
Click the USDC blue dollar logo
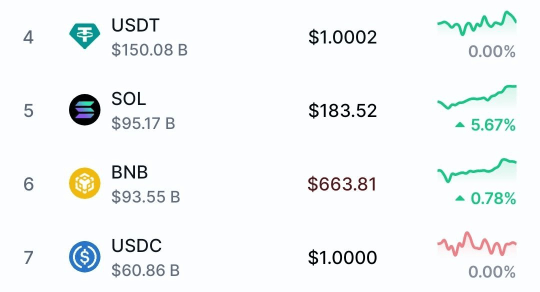point(84,256)
